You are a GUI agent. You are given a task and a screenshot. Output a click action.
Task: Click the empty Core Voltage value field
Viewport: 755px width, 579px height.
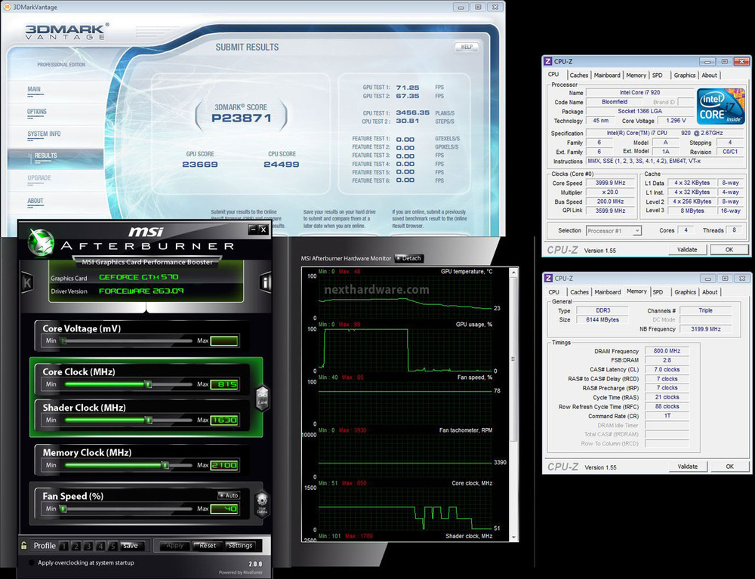click(x=224, y=340)
